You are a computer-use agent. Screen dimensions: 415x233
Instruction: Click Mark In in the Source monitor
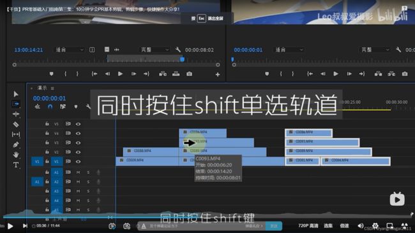point(65,74)
